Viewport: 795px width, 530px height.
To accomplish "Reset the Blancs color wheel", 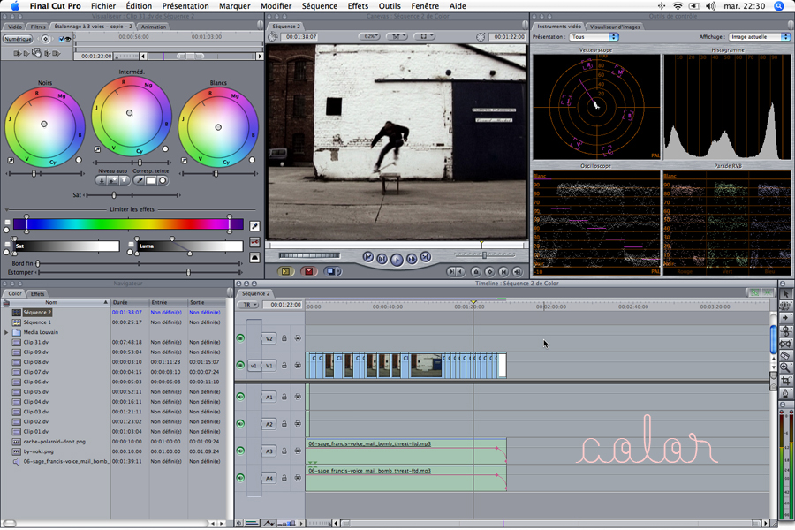I will click(252, 160).
